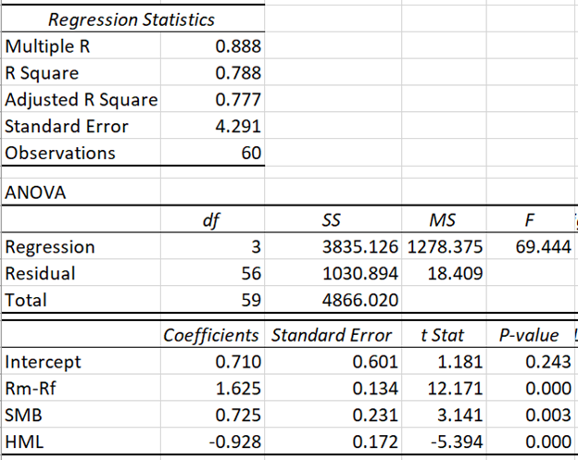Click the Intercept row label
The image size is (578, 460).
tap(43, 362)
